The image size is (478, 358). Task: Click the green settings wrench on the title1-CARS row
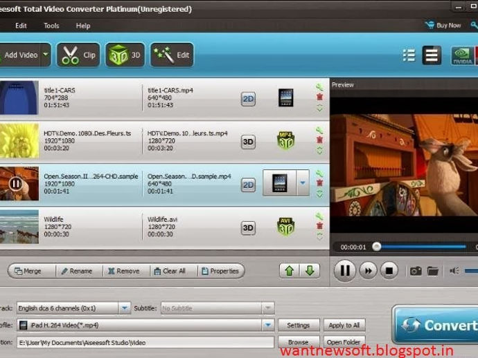pos(319,87)
